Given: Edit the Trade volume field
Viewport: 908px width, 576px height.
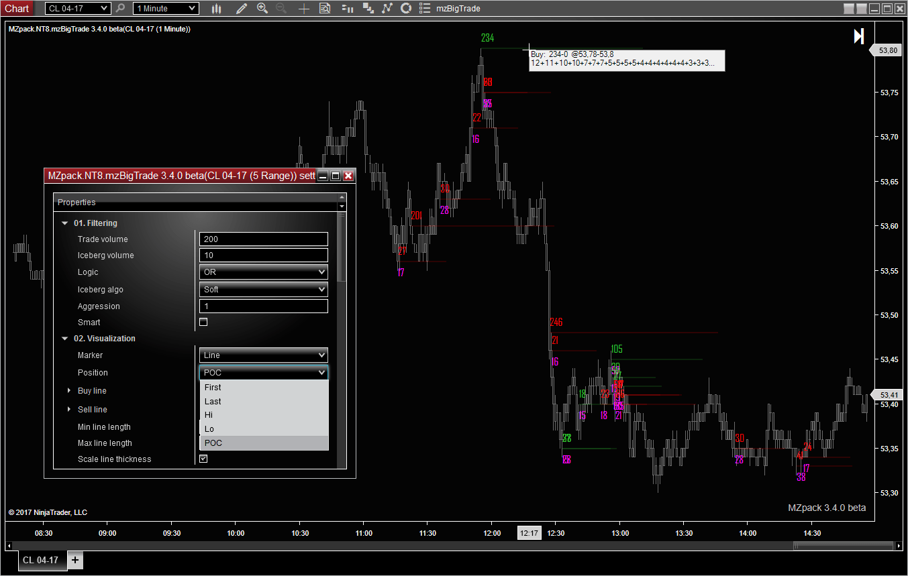Looking at the screenshot, I should 264,239.
